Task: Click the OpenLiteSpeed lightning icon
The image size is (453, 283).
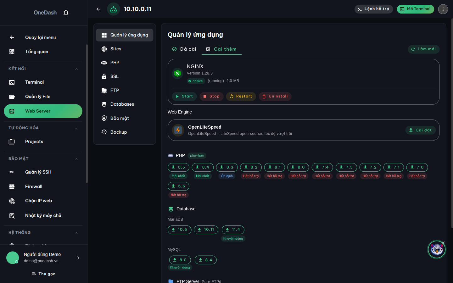Action: [178, 130]
